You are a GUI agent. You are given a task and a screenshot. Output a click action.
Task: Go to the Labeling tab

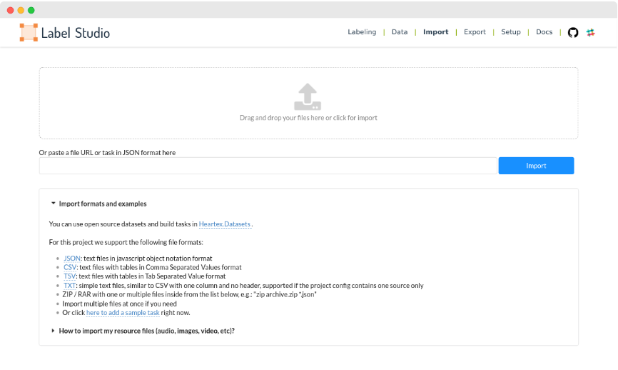[362, 32]
